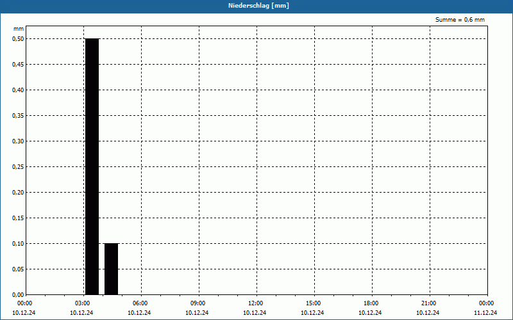The image size is (513, 320).
Task: Click the 0,35 y-axis value
Action: click(x=18, y=116)
